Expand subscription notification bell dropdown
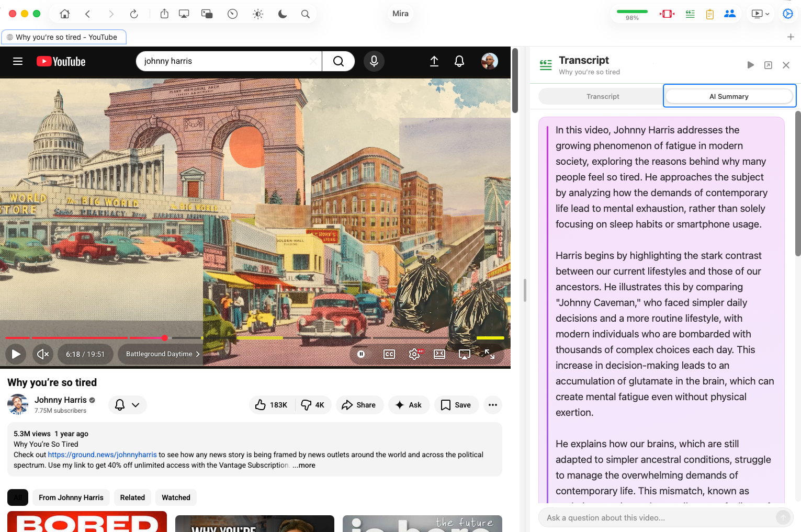 point(128,405)
